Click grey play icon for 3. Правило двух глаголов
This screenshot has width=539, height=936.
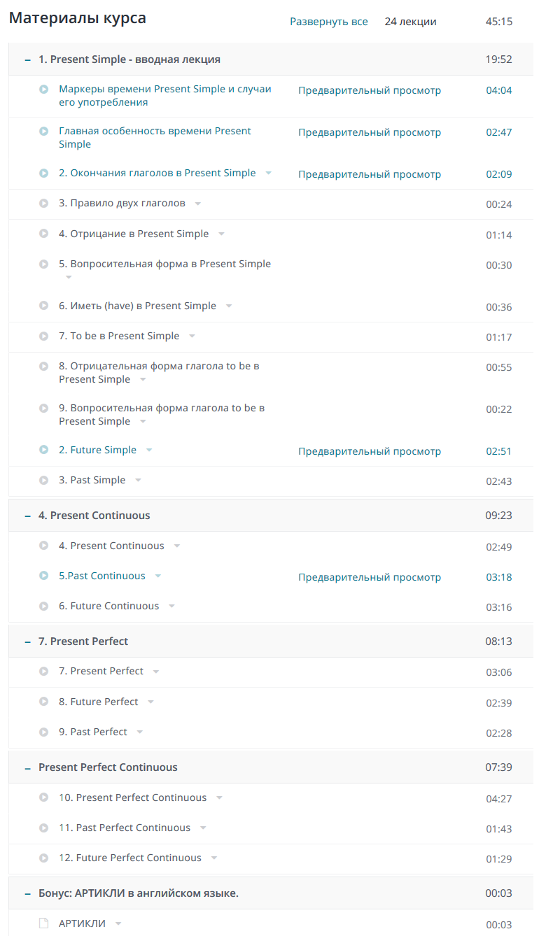[x=44, y=204]
